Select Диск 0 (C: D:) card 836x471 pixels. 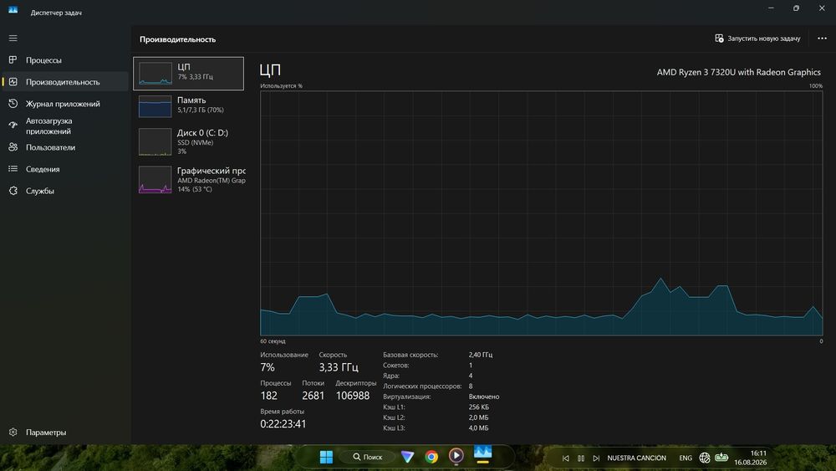pos(189,142)
